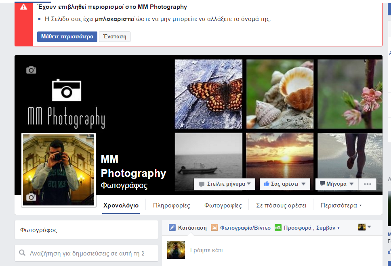391x266 pixels.
Task: Open the Φωτογραφίες tab
Action: point(223,205)
